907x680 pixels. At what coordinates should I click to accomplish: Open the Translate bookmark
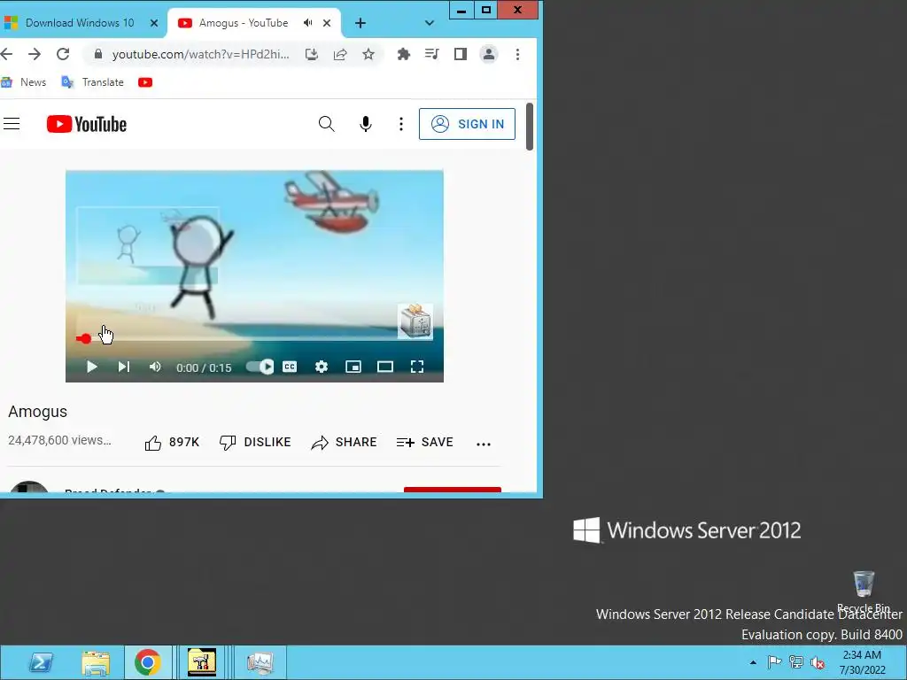click(x=92, y=82)
